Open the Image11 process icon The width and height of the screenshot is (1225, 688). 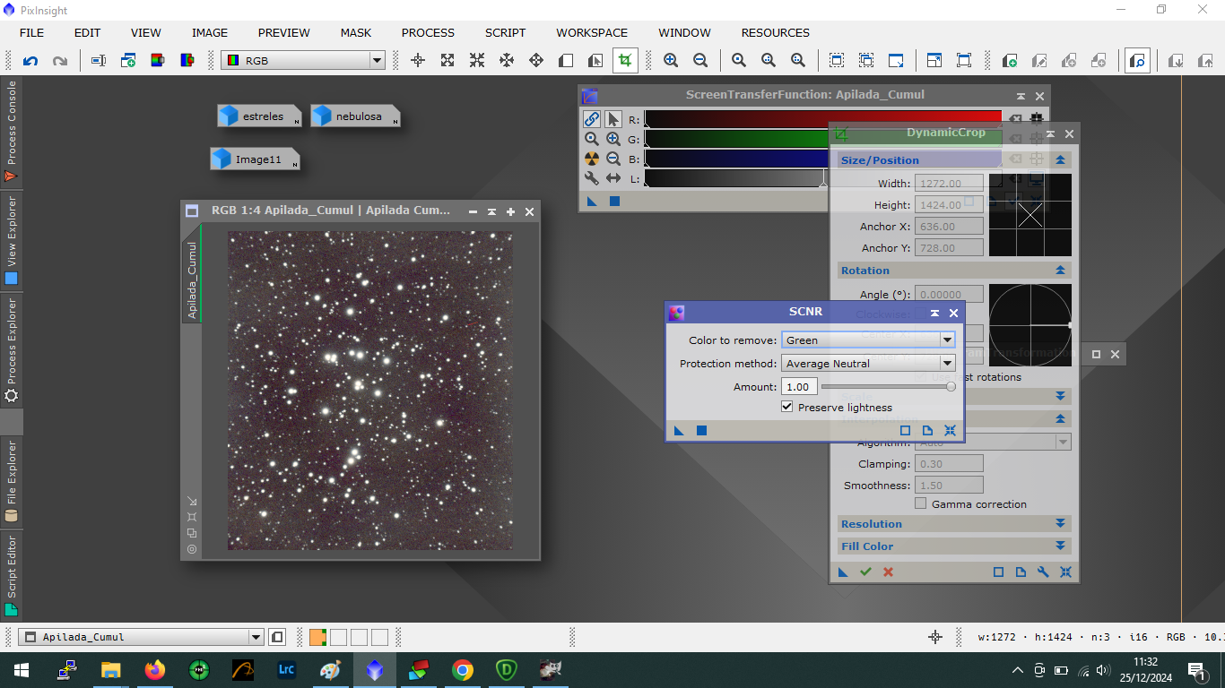click(x=256, y=159)
